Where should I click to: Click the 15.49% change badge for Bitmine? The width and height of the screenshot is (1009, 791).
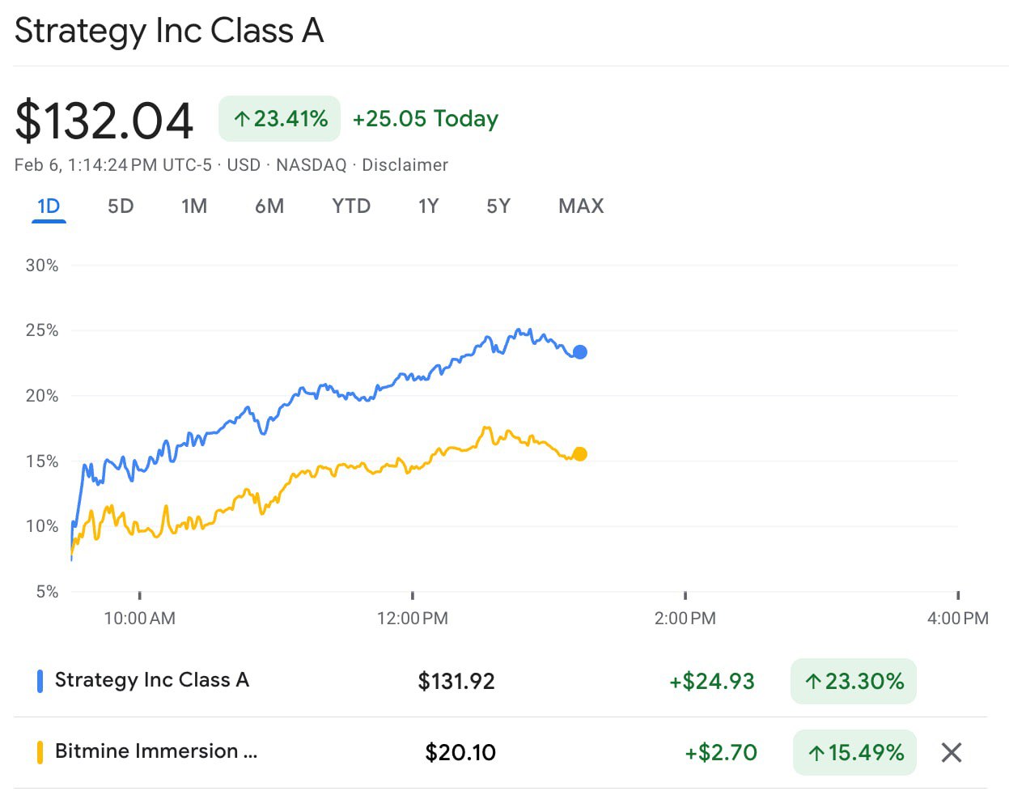click(855, 752)
